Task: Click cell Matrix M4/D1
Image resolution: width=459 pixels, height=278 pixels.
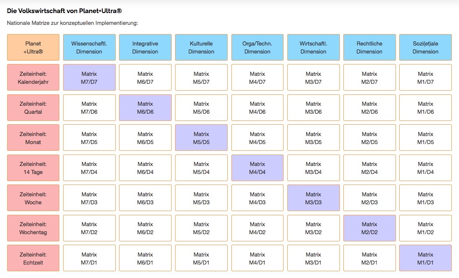Action: [257, 258]
